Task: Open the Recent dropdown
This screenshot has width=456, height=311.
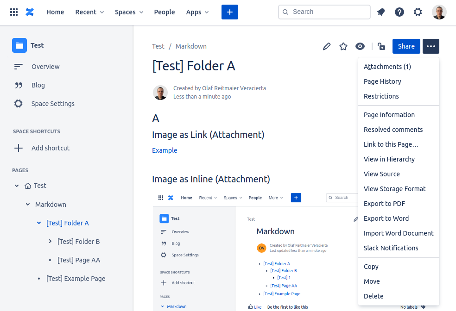Action: click(89, 12)
